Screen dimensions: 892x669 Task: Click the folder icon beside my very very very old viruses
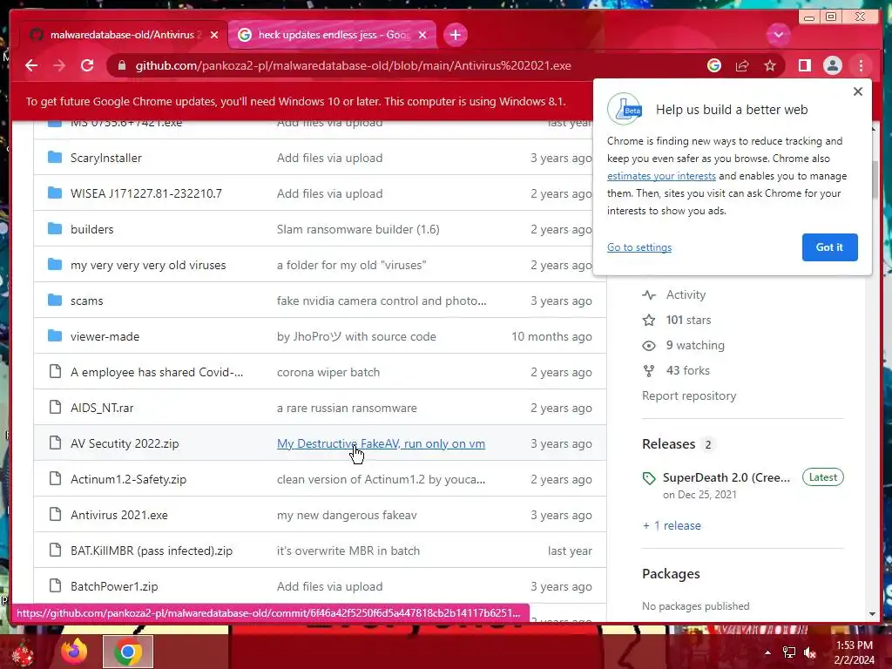(55, 265)
